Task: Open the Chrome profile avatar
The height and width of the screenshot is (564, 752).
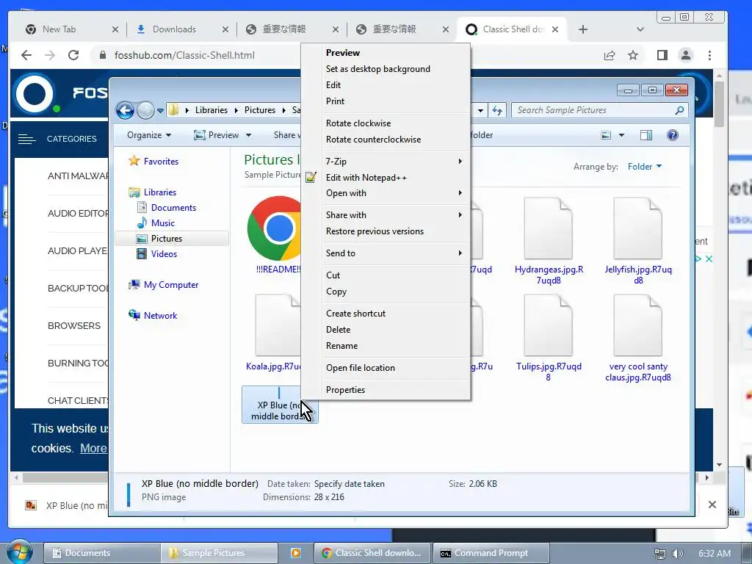Action: pos(686,55)
